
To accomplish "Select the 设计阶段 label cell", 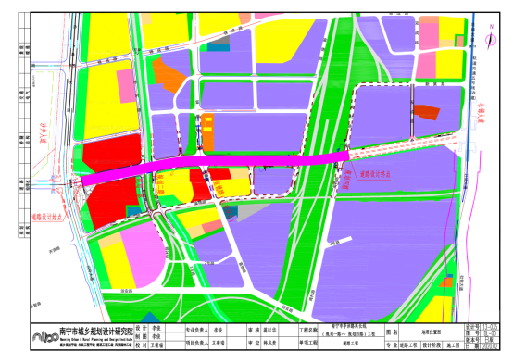I will point(431,345).
